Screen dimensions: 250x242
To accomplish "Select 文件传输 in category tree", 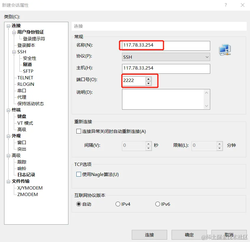I will point(21,181).
